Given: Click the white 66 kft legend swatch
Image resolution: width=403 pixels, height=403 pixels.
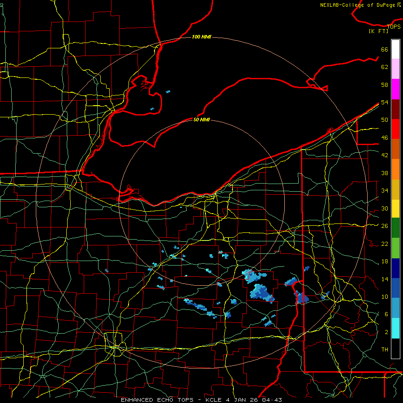Looking at the screenshot, I should [395, 49].
